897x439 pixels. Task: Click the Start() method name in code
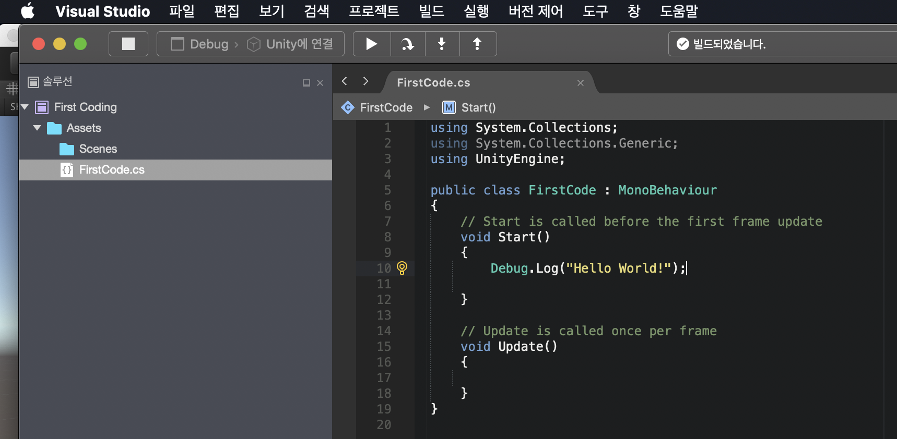click(x=524, y=237)
